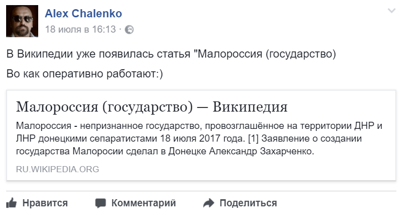Click the RU.WIKIPEDIA.ORG domain label
This screenshot has width=404, height=215.
(58, 169)
